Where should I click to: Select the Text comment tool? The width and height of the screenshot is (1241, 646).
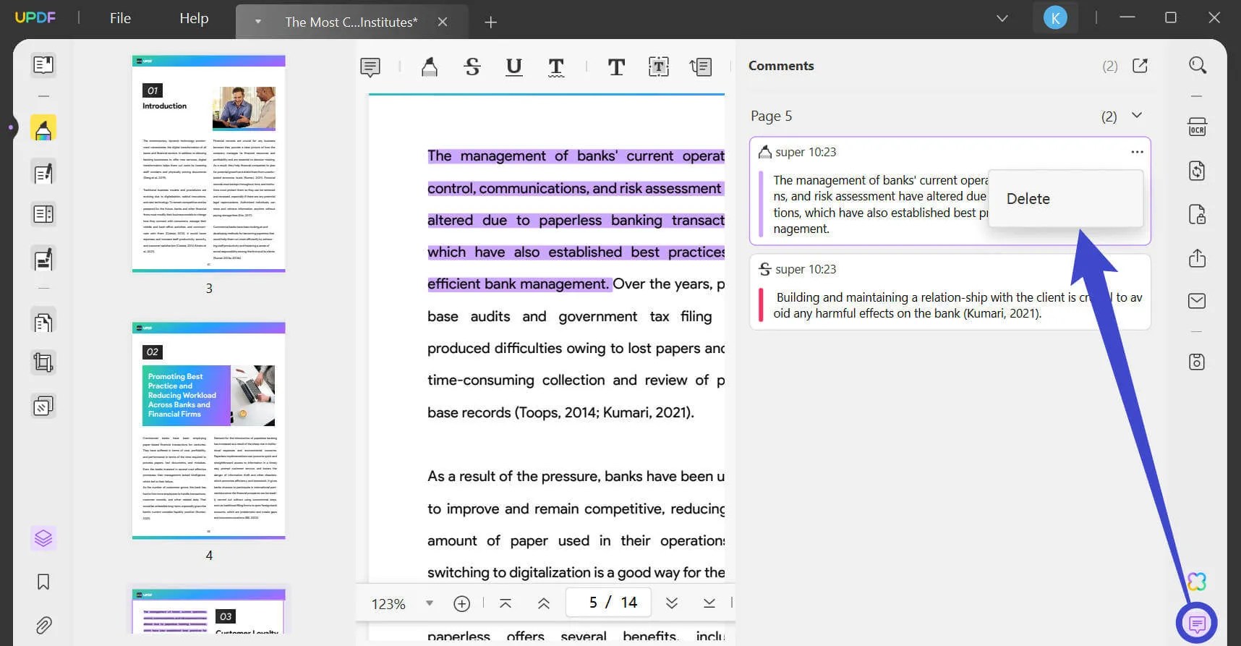(x=616, y=67)
